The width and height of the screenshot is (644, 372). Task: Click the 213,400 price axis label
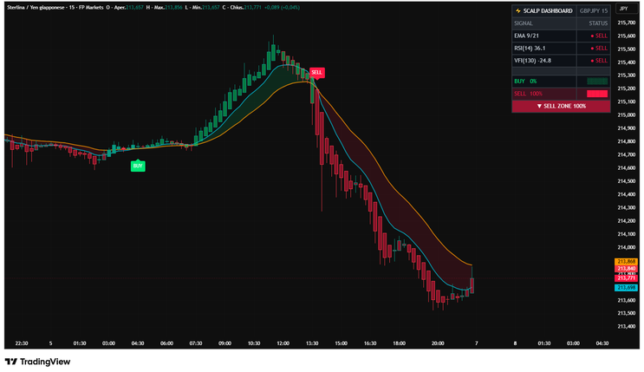coord(627,326)
